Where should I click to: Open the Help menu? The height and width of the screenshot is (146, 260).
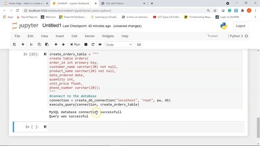pos(125,36)
